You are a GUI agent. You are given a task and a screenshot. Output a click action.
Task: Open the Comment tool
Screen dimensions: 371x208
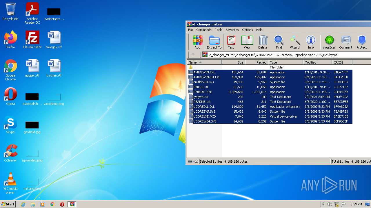(x=346, y=42)
